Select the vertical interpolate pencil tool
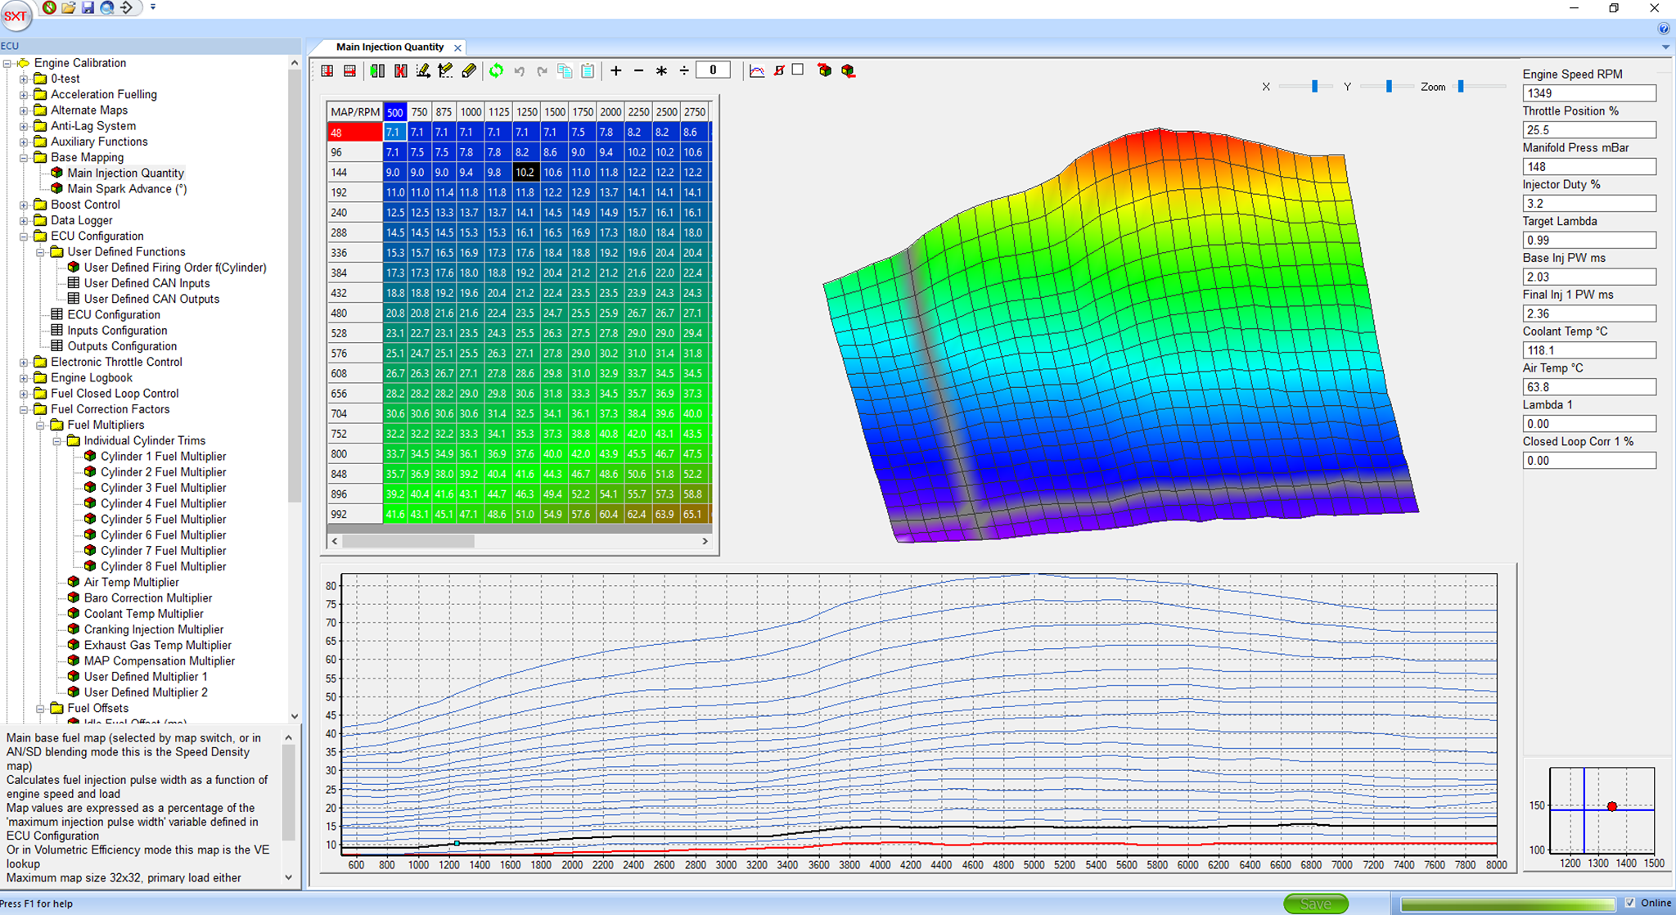This screenshot has height=915, width=1676. pos(446,71)
